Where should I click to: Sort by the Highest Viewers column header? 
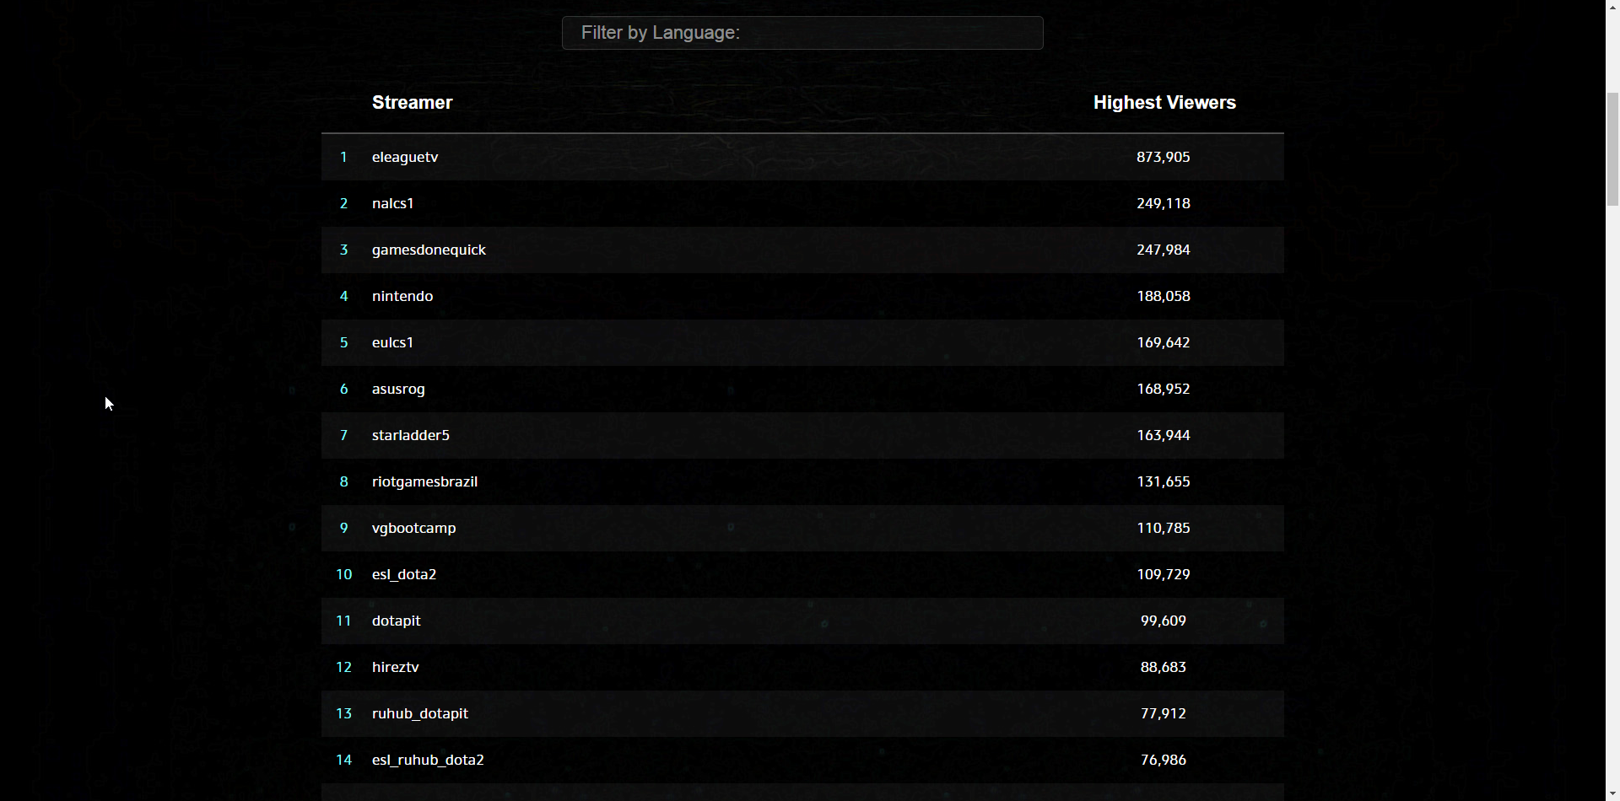click(1164, 103)
